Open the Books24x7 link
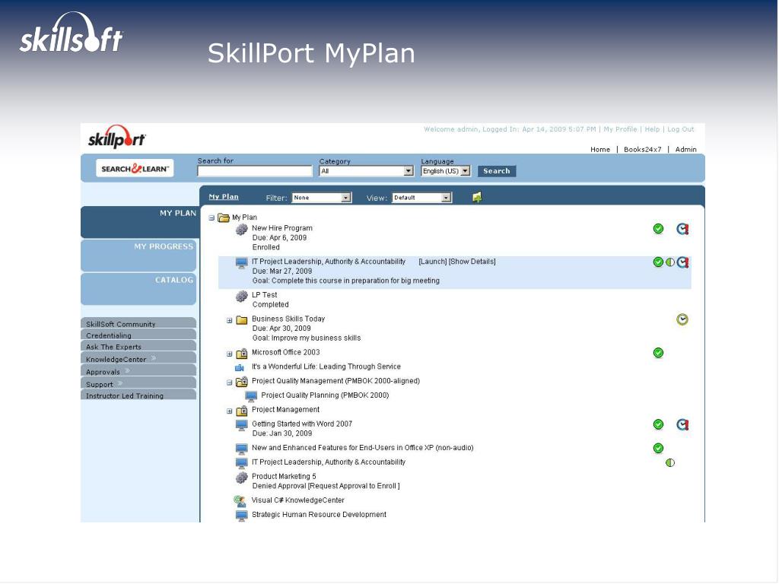The height and width of the screenshot is (584, 779). [x=643, y=150]
